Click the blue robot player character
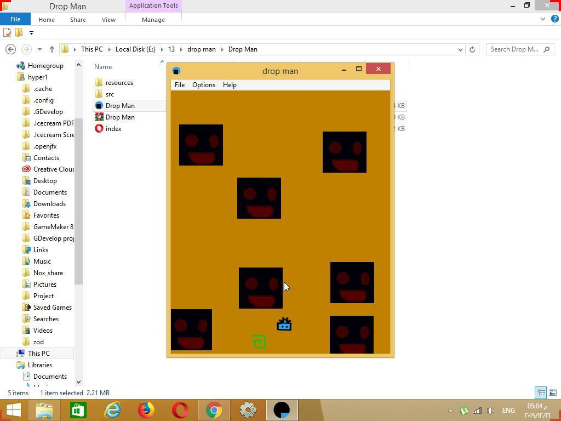 pyautogui.click(x=284, y=324)
